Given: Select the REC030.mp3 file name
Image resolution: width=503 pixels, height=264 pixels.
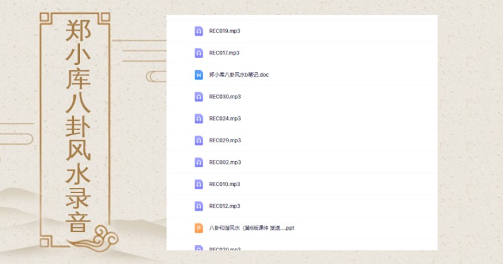Looking at the screenshot, I should [x=225, y=97].
